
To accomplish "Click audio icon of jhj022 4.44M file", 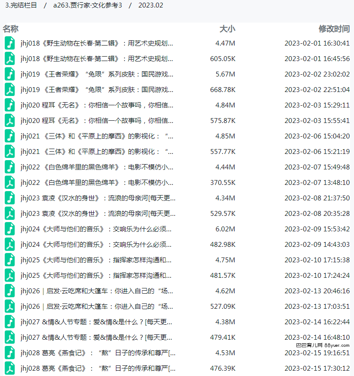I will point(10,167).
